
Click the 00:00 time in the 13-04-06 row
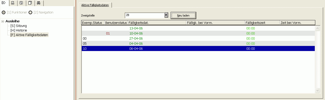tap(251, 28)
